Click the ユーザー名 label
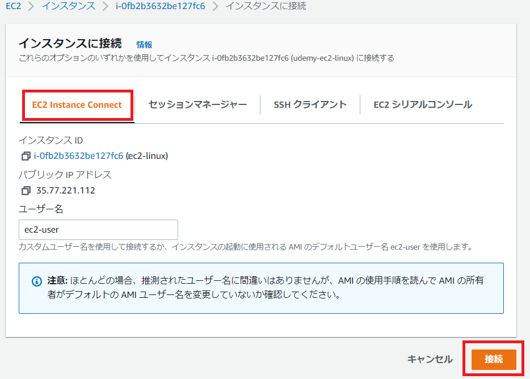 pos(41,209)
